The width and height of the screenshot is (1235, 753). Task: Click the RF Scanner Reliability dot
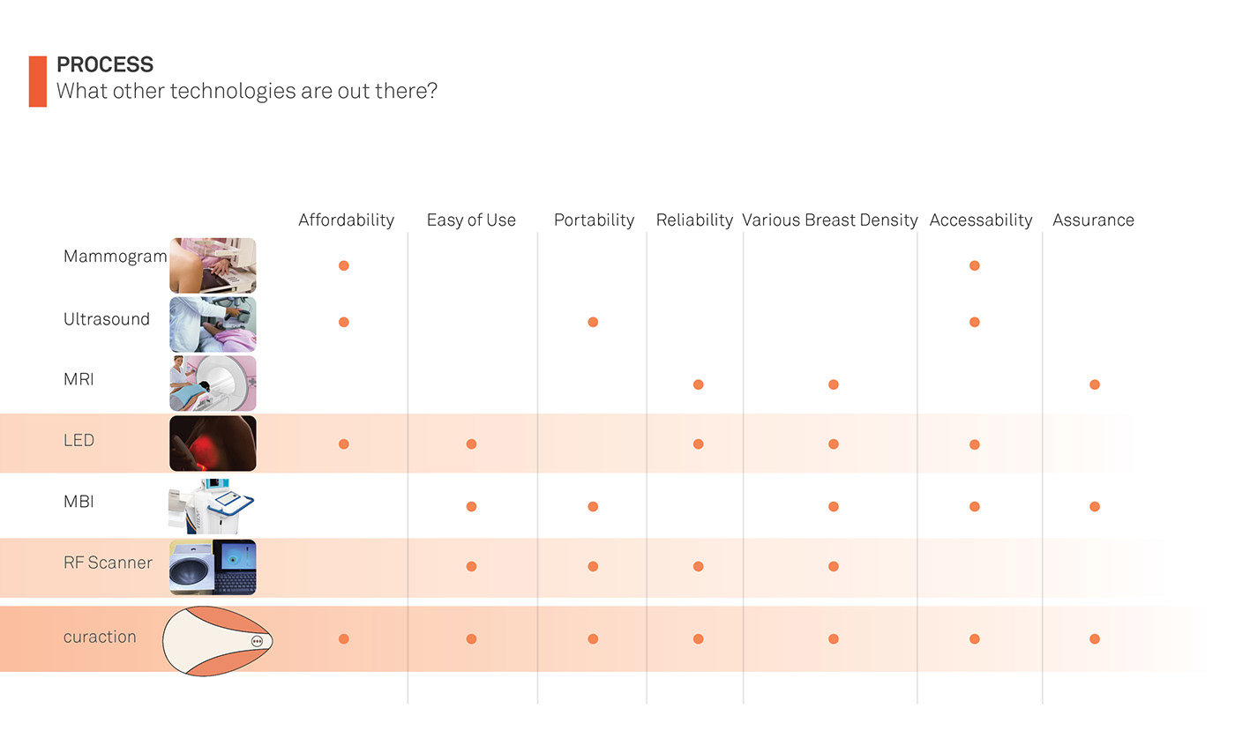698,566
